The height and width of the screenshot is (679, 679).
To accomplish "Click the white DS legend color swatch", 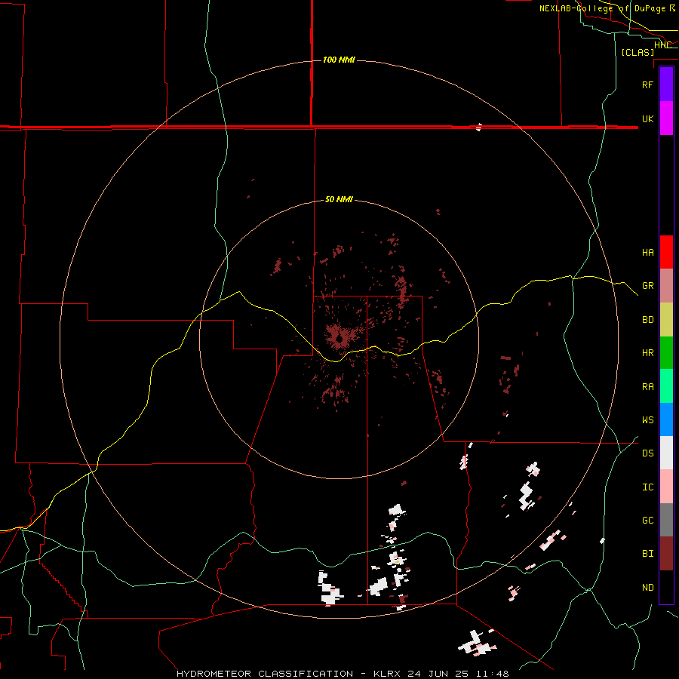I will tap(666, 453).
